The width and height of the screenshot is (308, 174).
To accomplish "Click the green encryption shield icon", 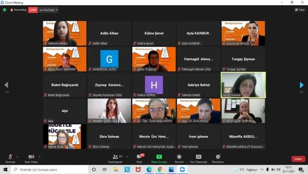I will point(4,10).
